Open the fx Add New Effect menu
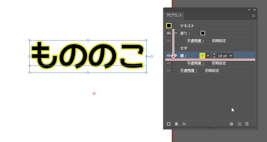Image resolution: width=267 pixels, height=142 pixels. pos(184,124)
